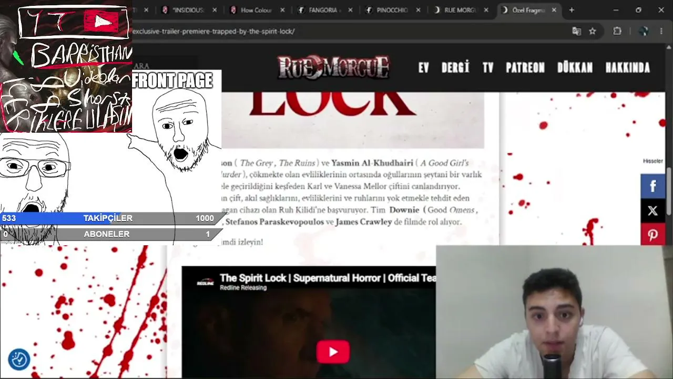Viewport: 673px width, 379px height.
Task: Open the HAKKINDA navigation menu item
Action: [628, 68]
